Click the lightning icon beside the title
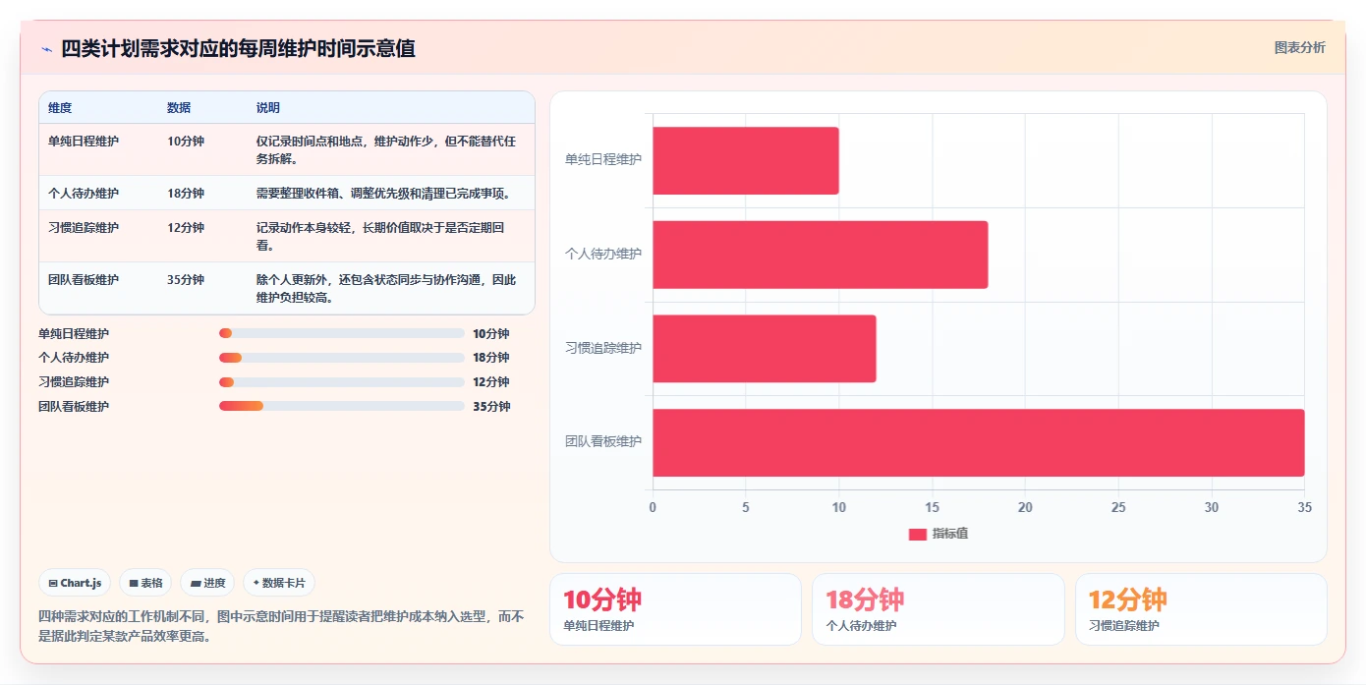The height and width of the screenshot is (685, 1366). pos(46,49)
